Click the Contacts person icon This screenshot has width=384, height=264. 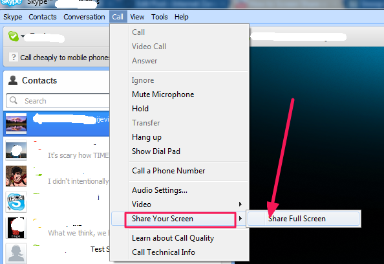pos(13,80)
